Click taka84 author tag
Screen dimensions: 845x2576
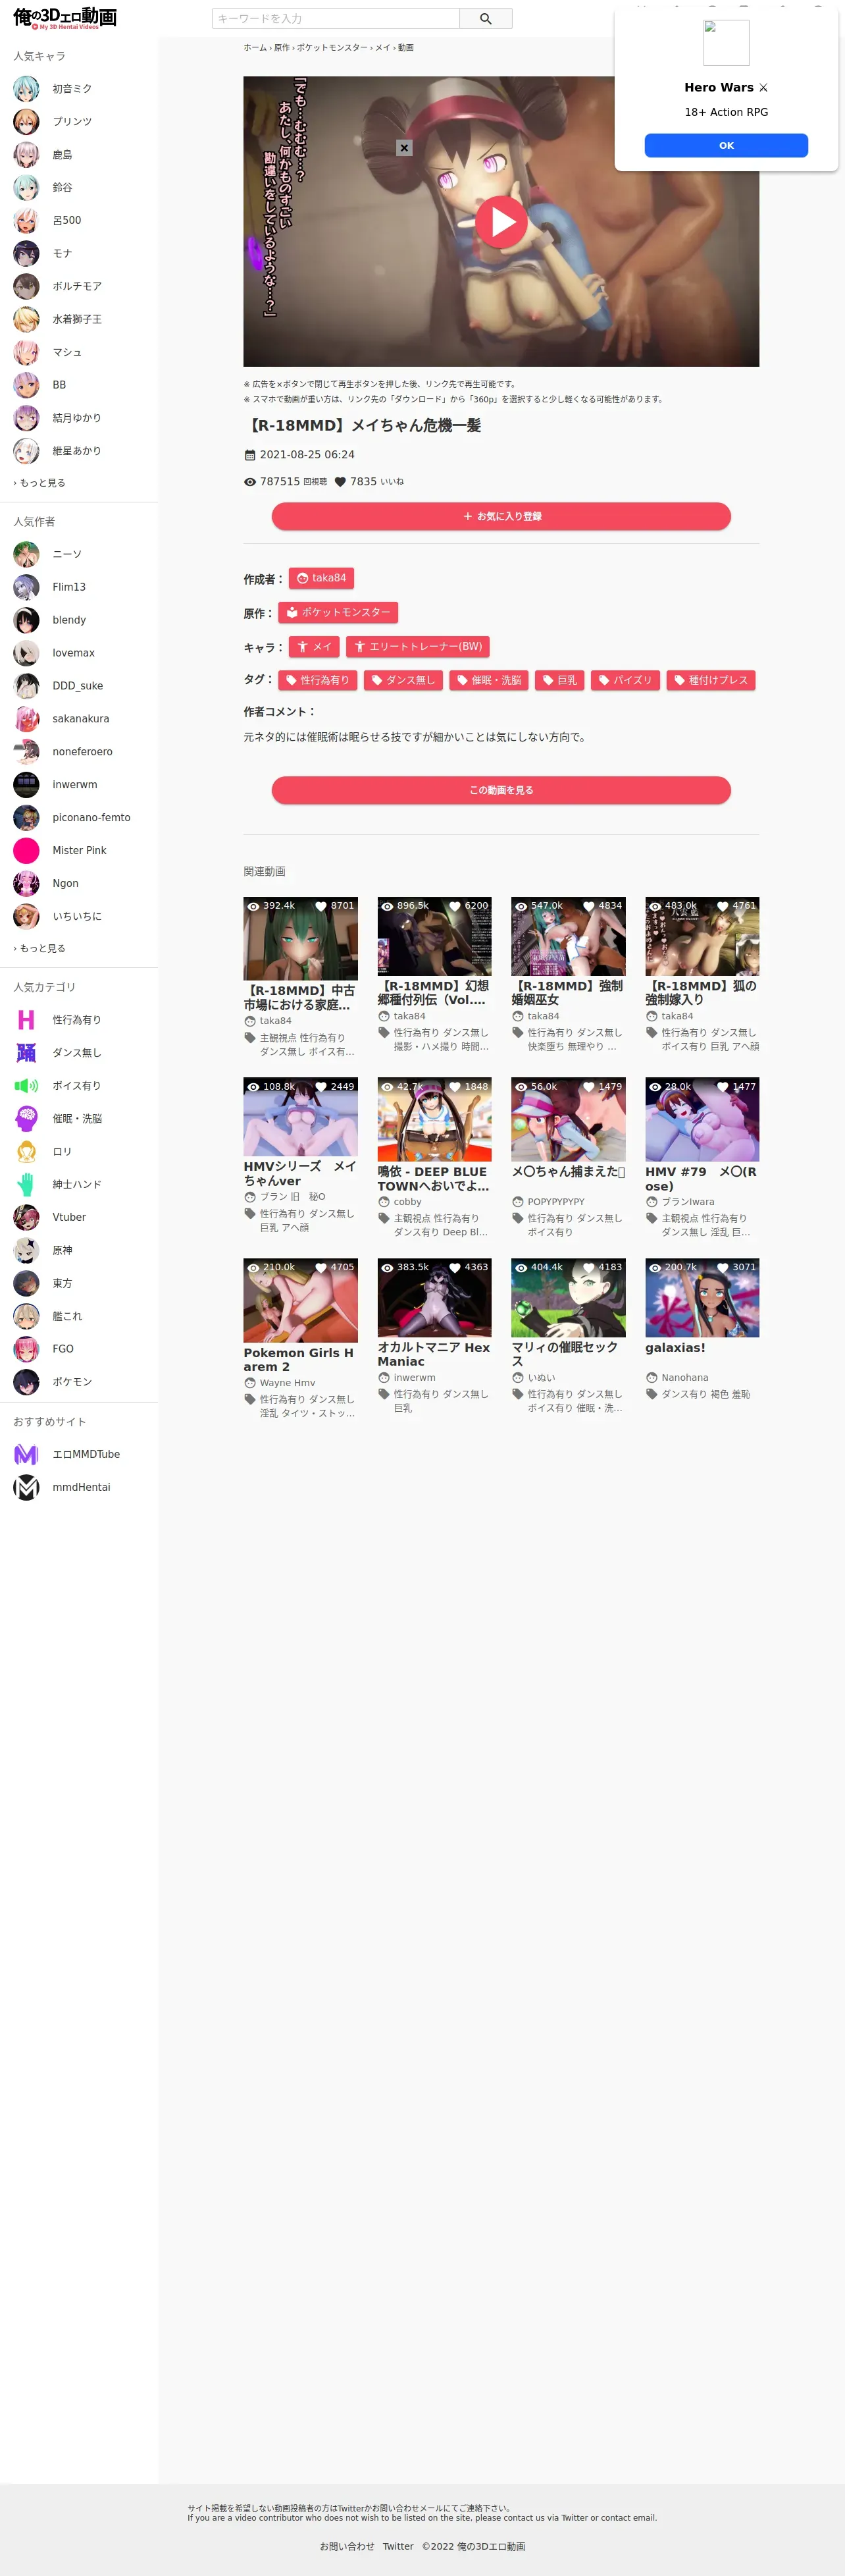[321, 578]
